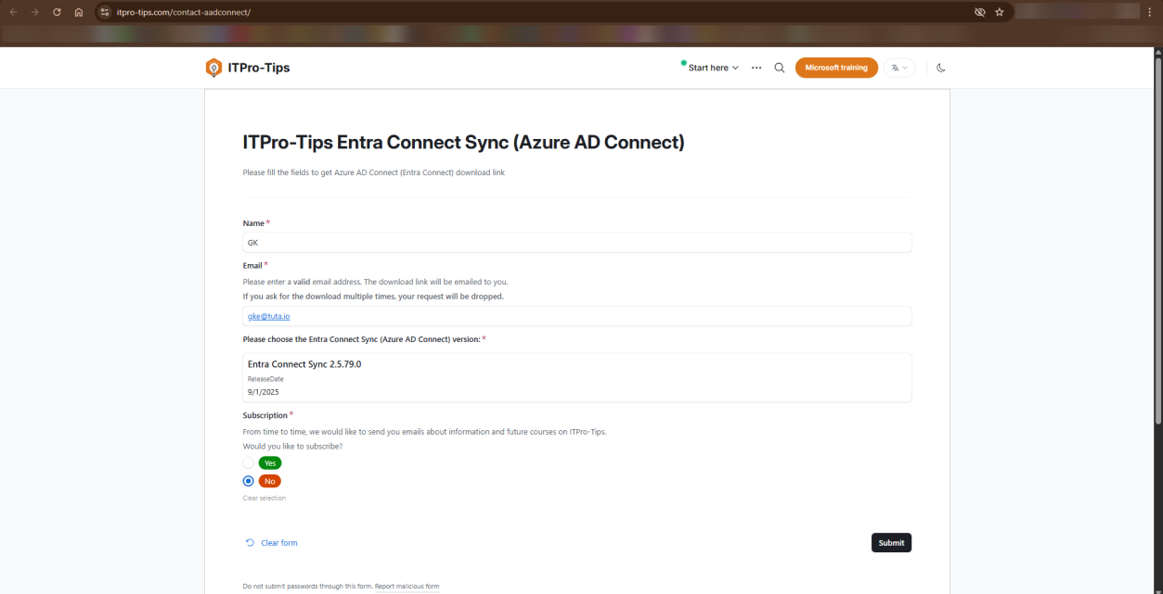Screen dimensions: 1163x594
Task: Click the browser forward arrow
Action: point(35,12)
